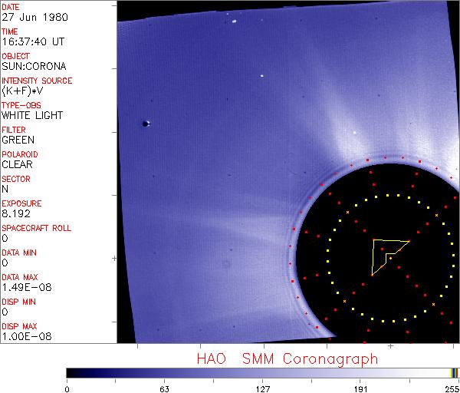The height and width of the screenshot is (393, 460).
Task: Select the 0 under DATA MIN
Action: point(5,263)
